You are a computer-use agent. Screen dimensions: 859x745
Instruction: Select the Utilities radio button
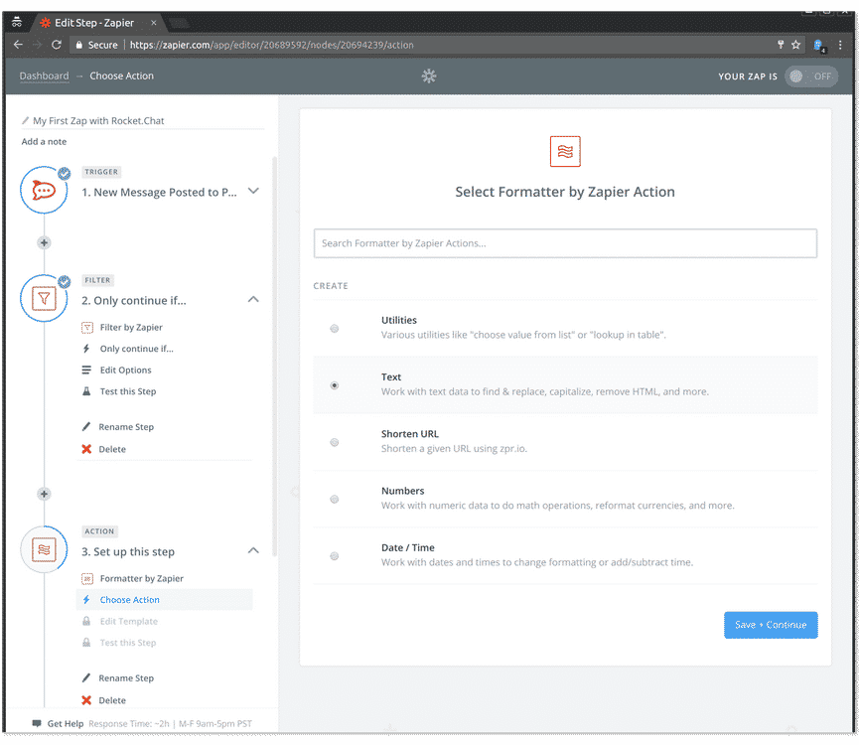(x=335, y=329)
